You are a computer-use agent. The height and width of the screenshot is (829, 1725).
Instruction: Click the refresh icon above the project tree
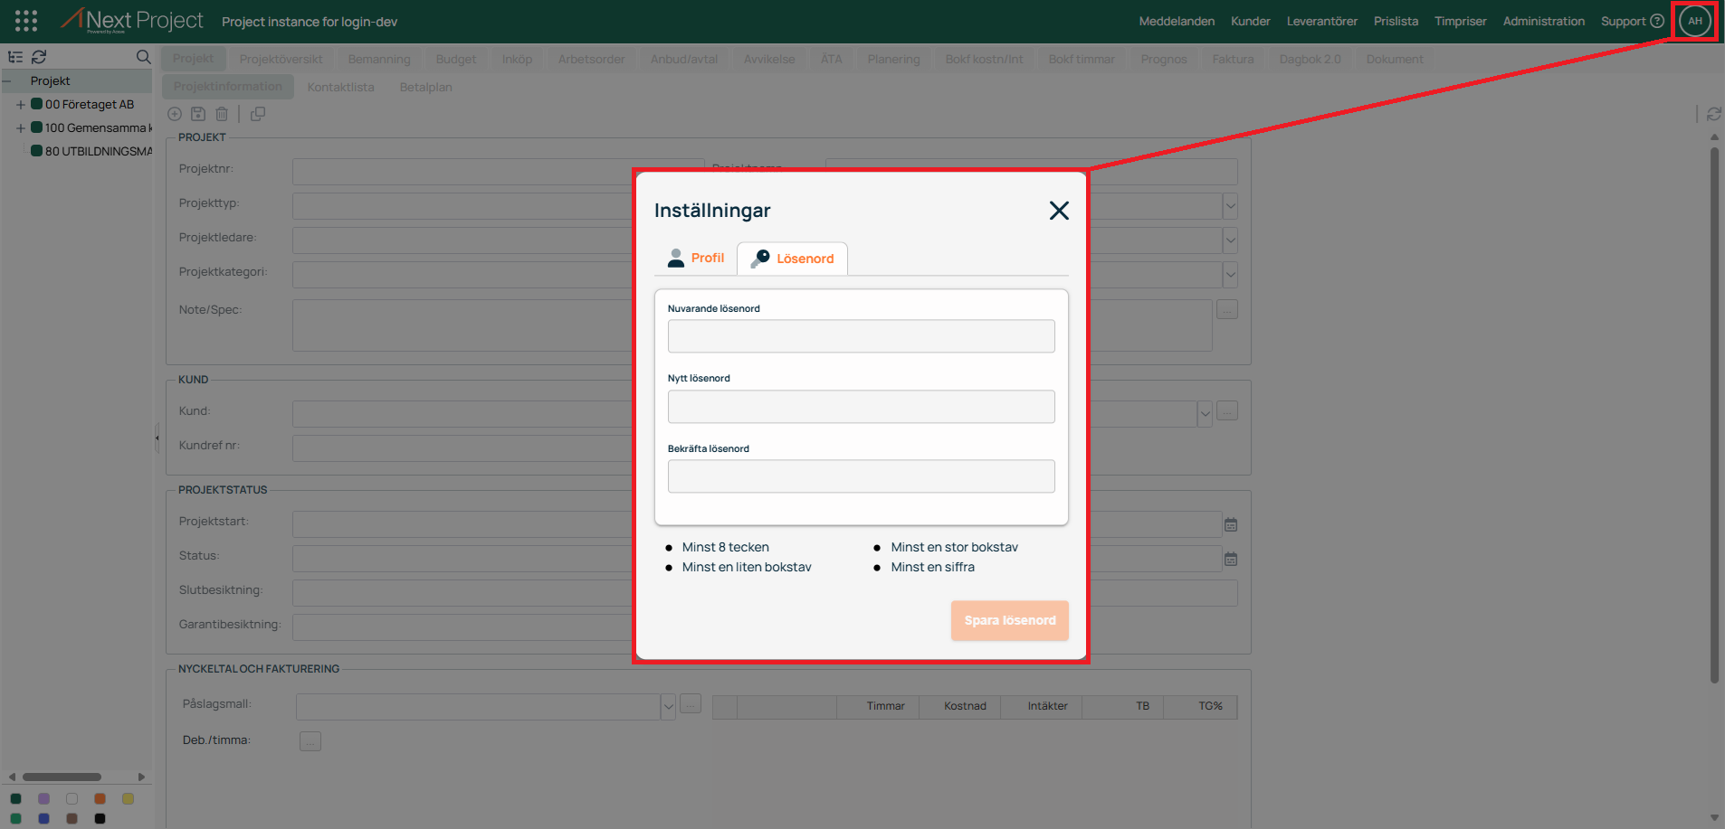click(39, 57)
